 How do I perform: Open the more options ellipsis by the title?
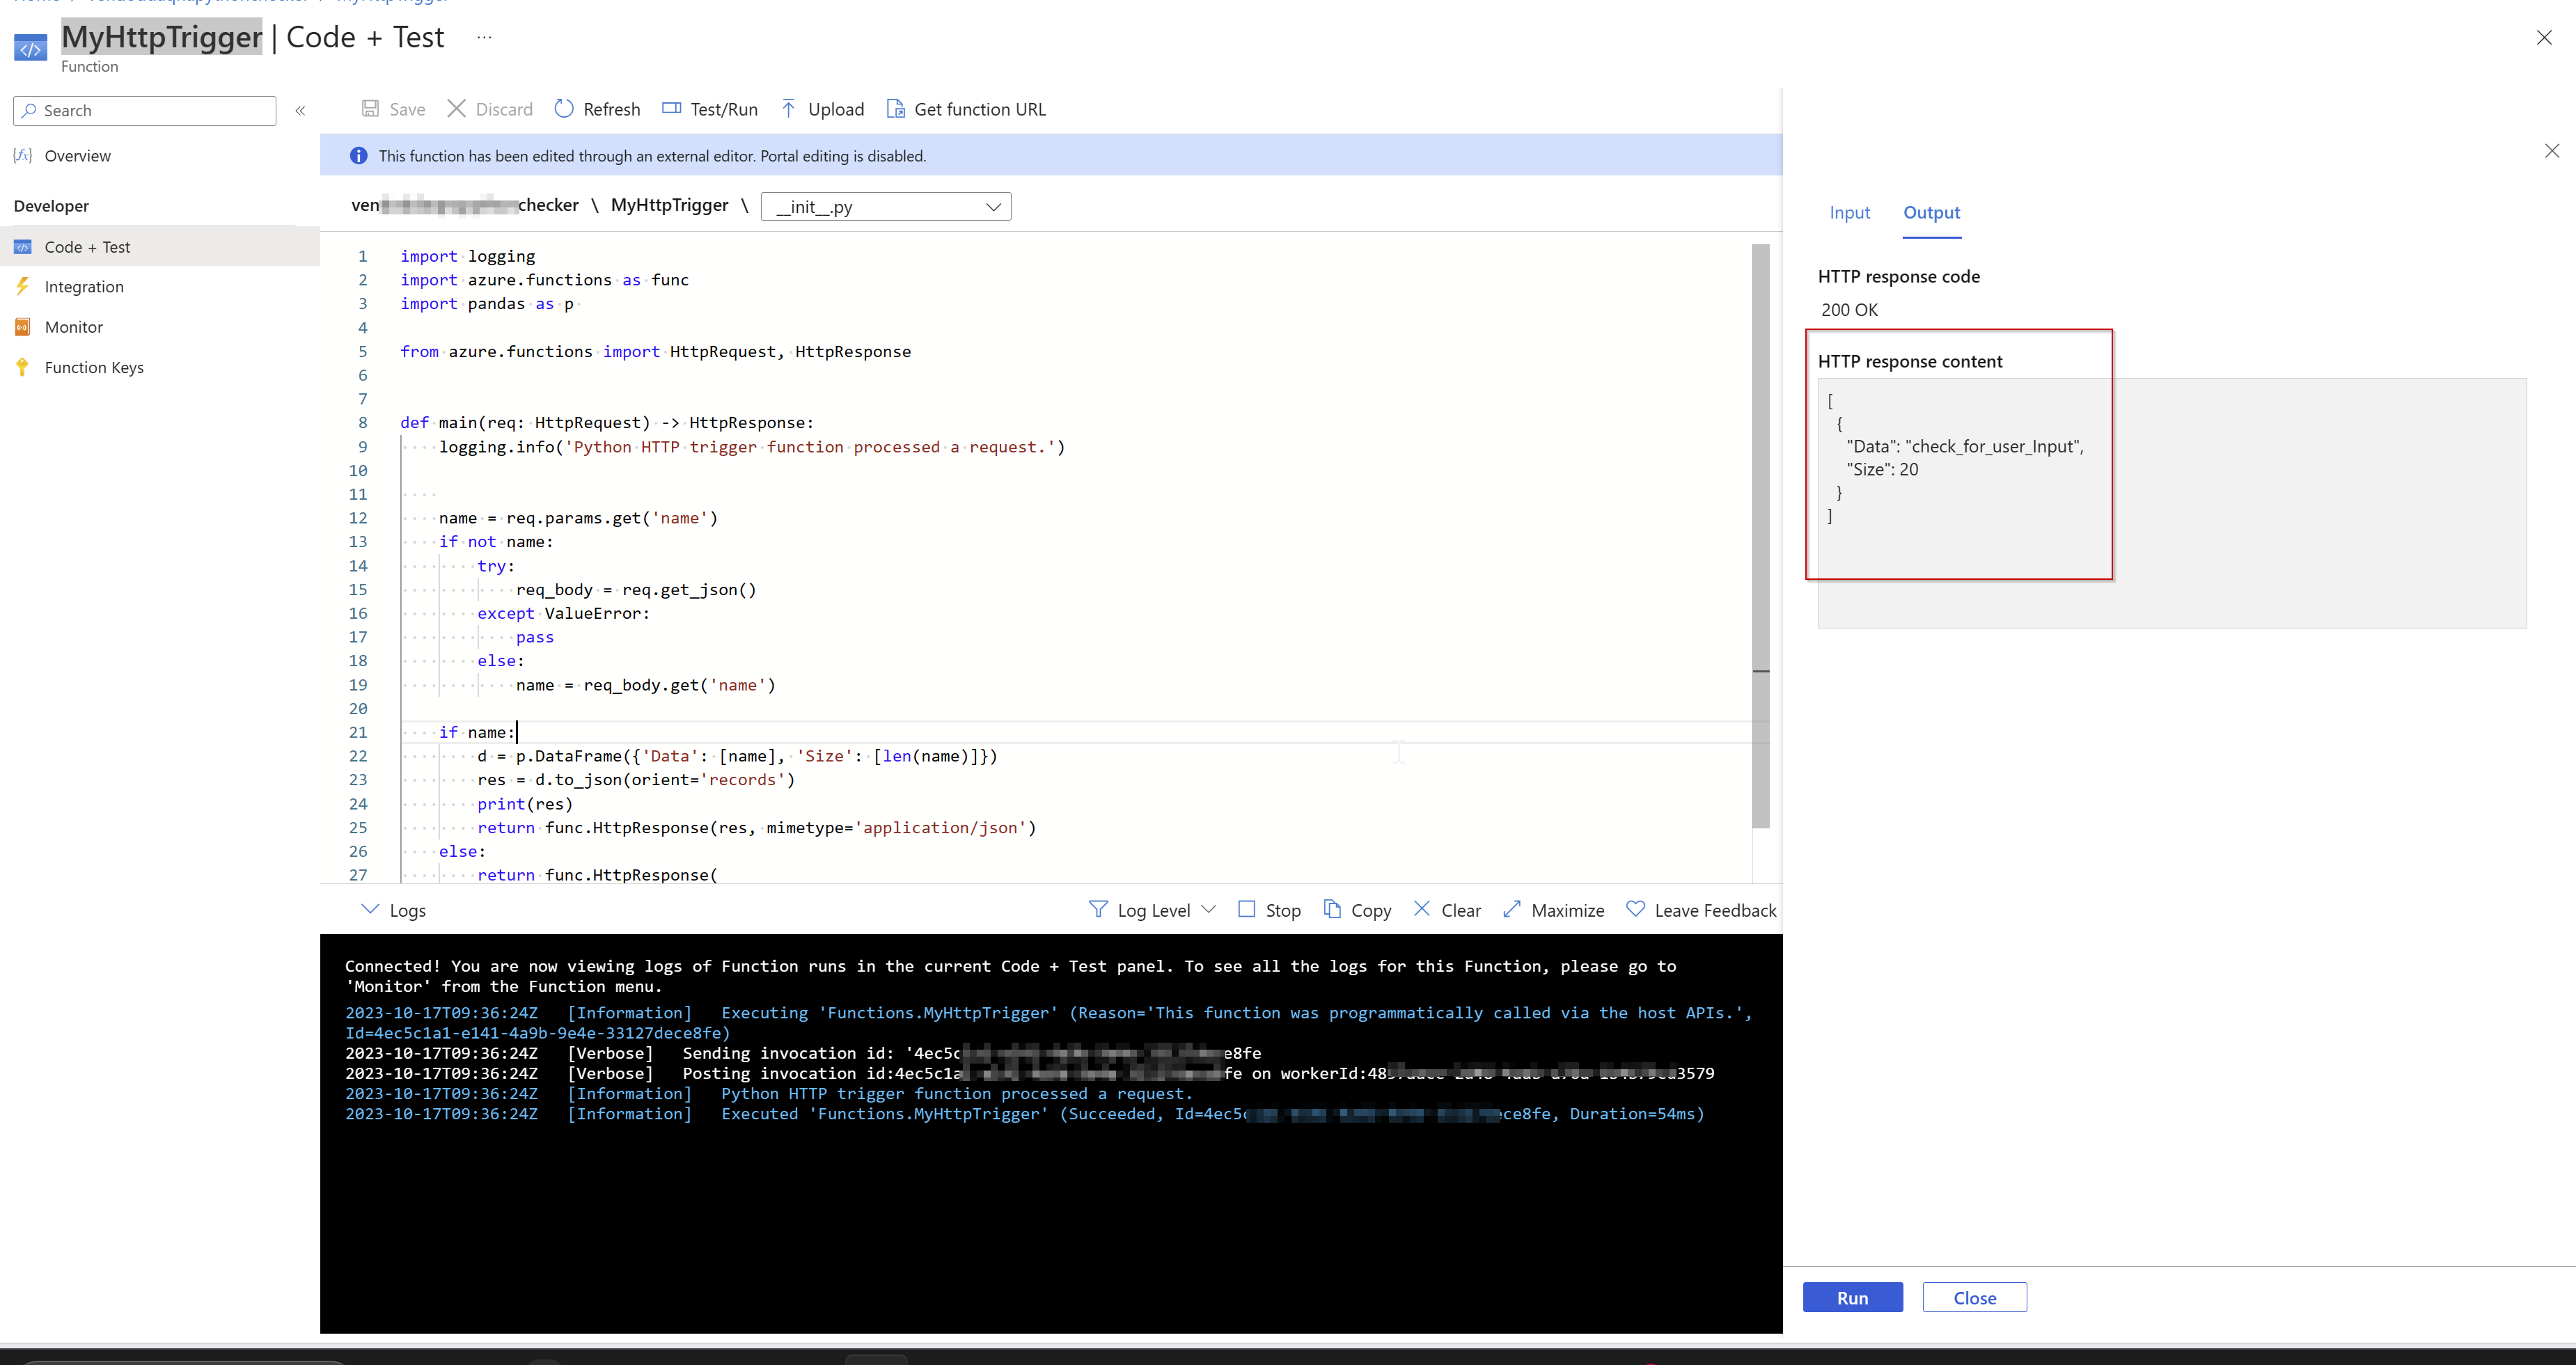tap(484, 37)
